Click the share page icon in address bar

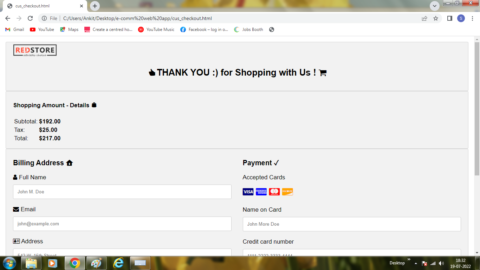424,18
